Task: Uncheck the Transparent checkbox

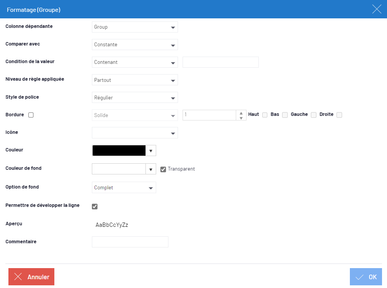Action: tap(163, 169)
